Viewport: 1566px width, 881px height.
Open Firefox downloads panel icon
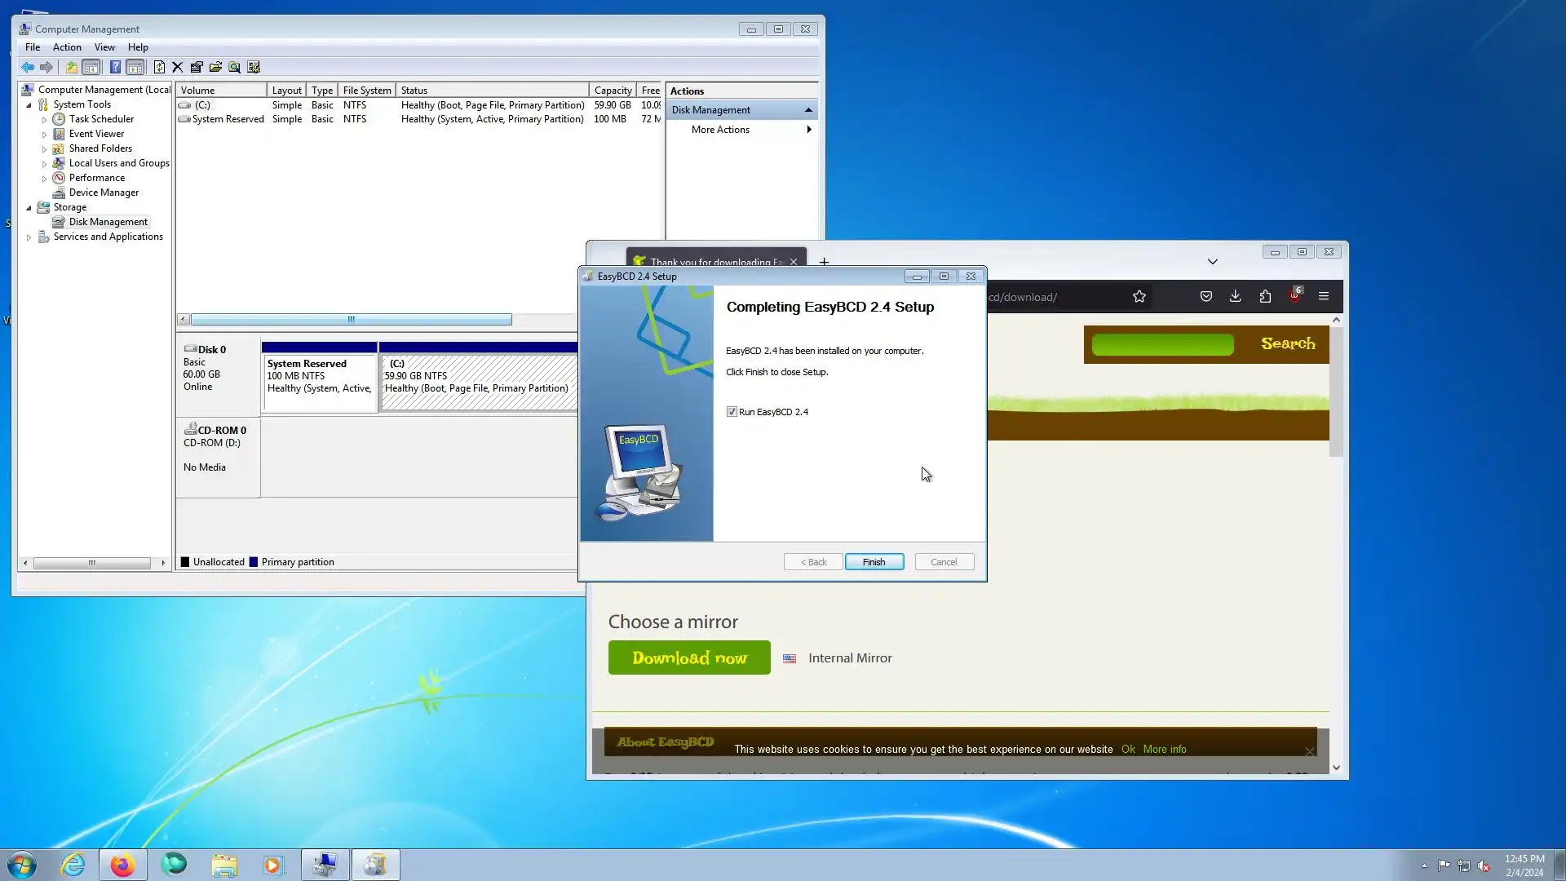point(1235,297)
